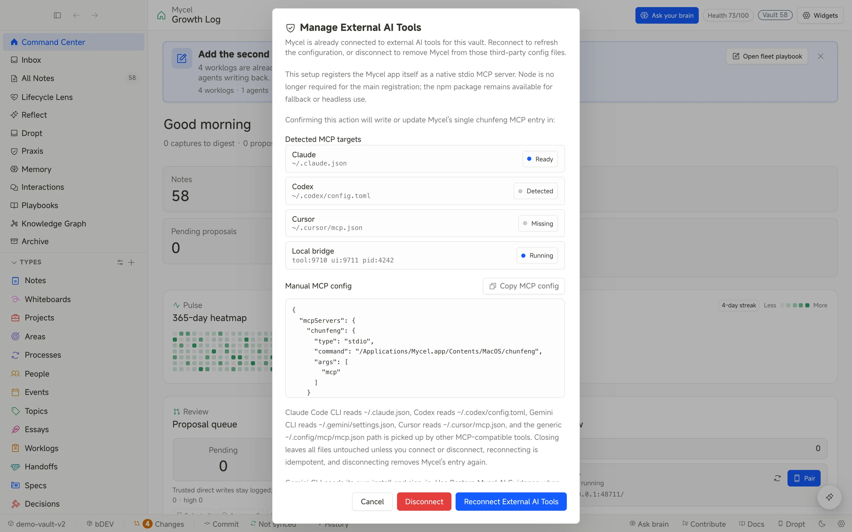The height and width of the screenshot is (532, 852).
Task: Click the red Disconnect button
Action: tap(424, 502)
